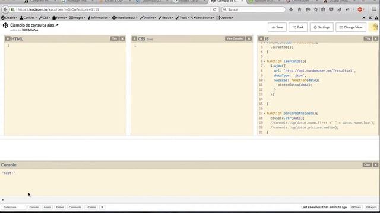Collapse the success callback fold arrow on line 10

pyautogui.click(x=264, y=80)
